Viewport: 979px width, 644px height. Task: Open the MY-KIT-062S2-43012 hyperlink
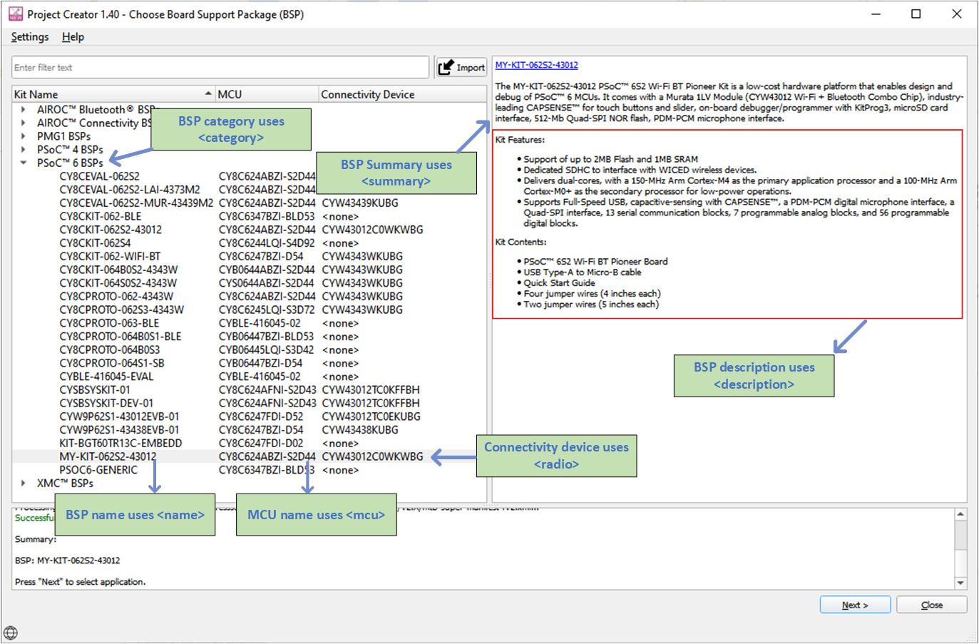coord(536,65)
